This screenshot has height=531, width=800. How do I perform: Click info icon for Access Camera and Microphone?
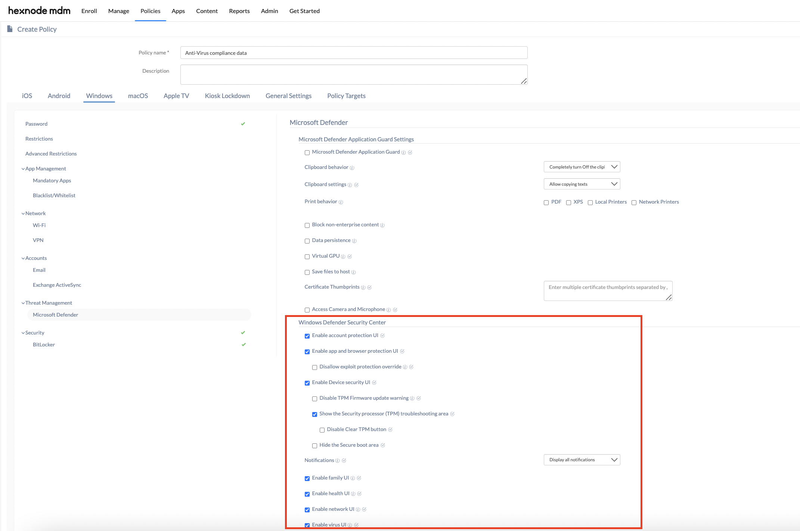point(388,310)
